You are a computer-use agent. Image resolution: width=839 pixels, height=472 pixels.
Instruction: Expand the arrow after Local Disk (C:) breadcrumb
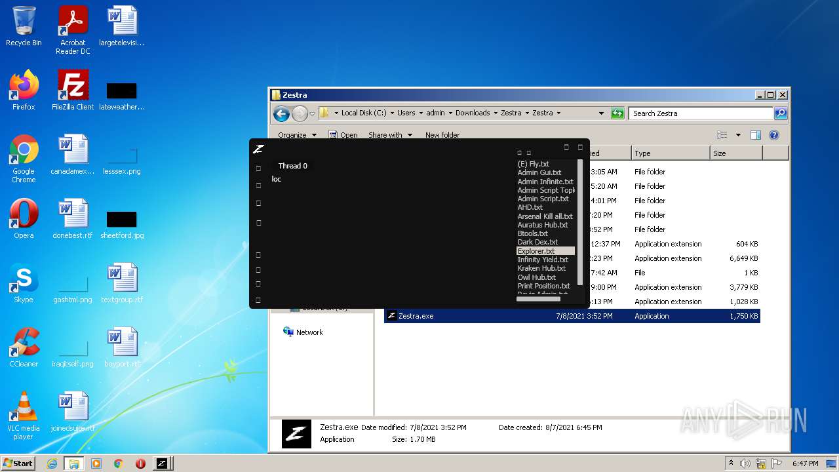(x=392, y=113)
